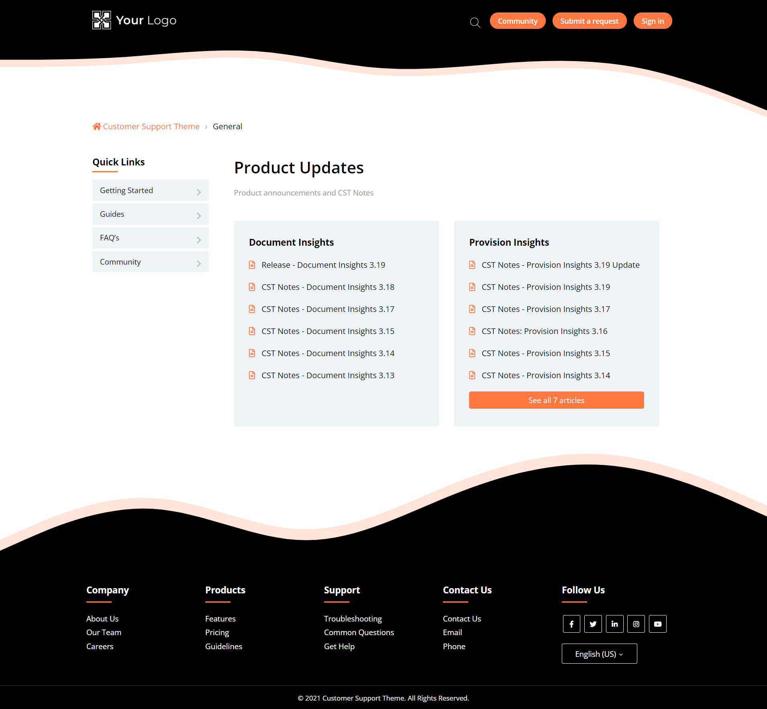
Task: Click the Sign in button
Action: click(x=653, y=21)
